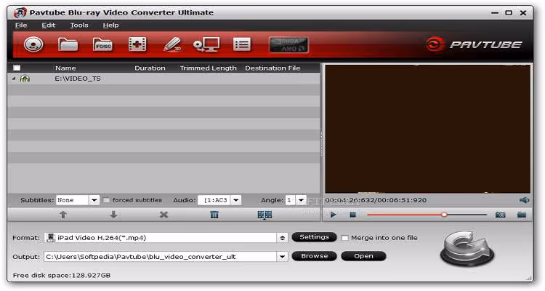Add video file icon in toolbar
The width and height of the screenshot is (545, 291).
point(137,44)
